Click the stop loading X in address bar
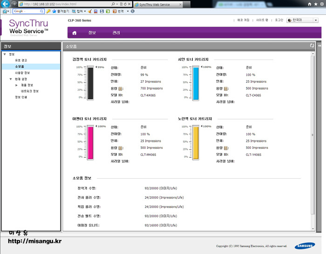This screenshot has width=326, height=254. (x=129, y=4)
